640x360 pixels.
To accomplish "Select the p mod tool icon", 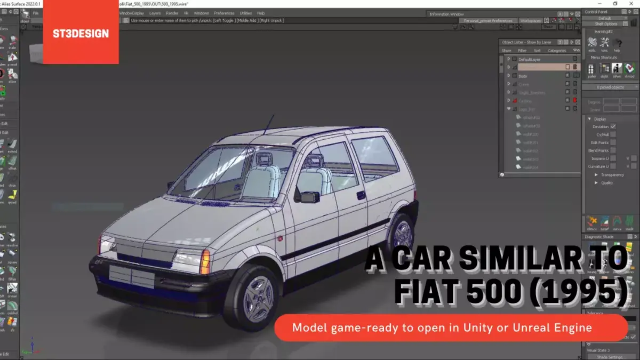I will point(12,58).
